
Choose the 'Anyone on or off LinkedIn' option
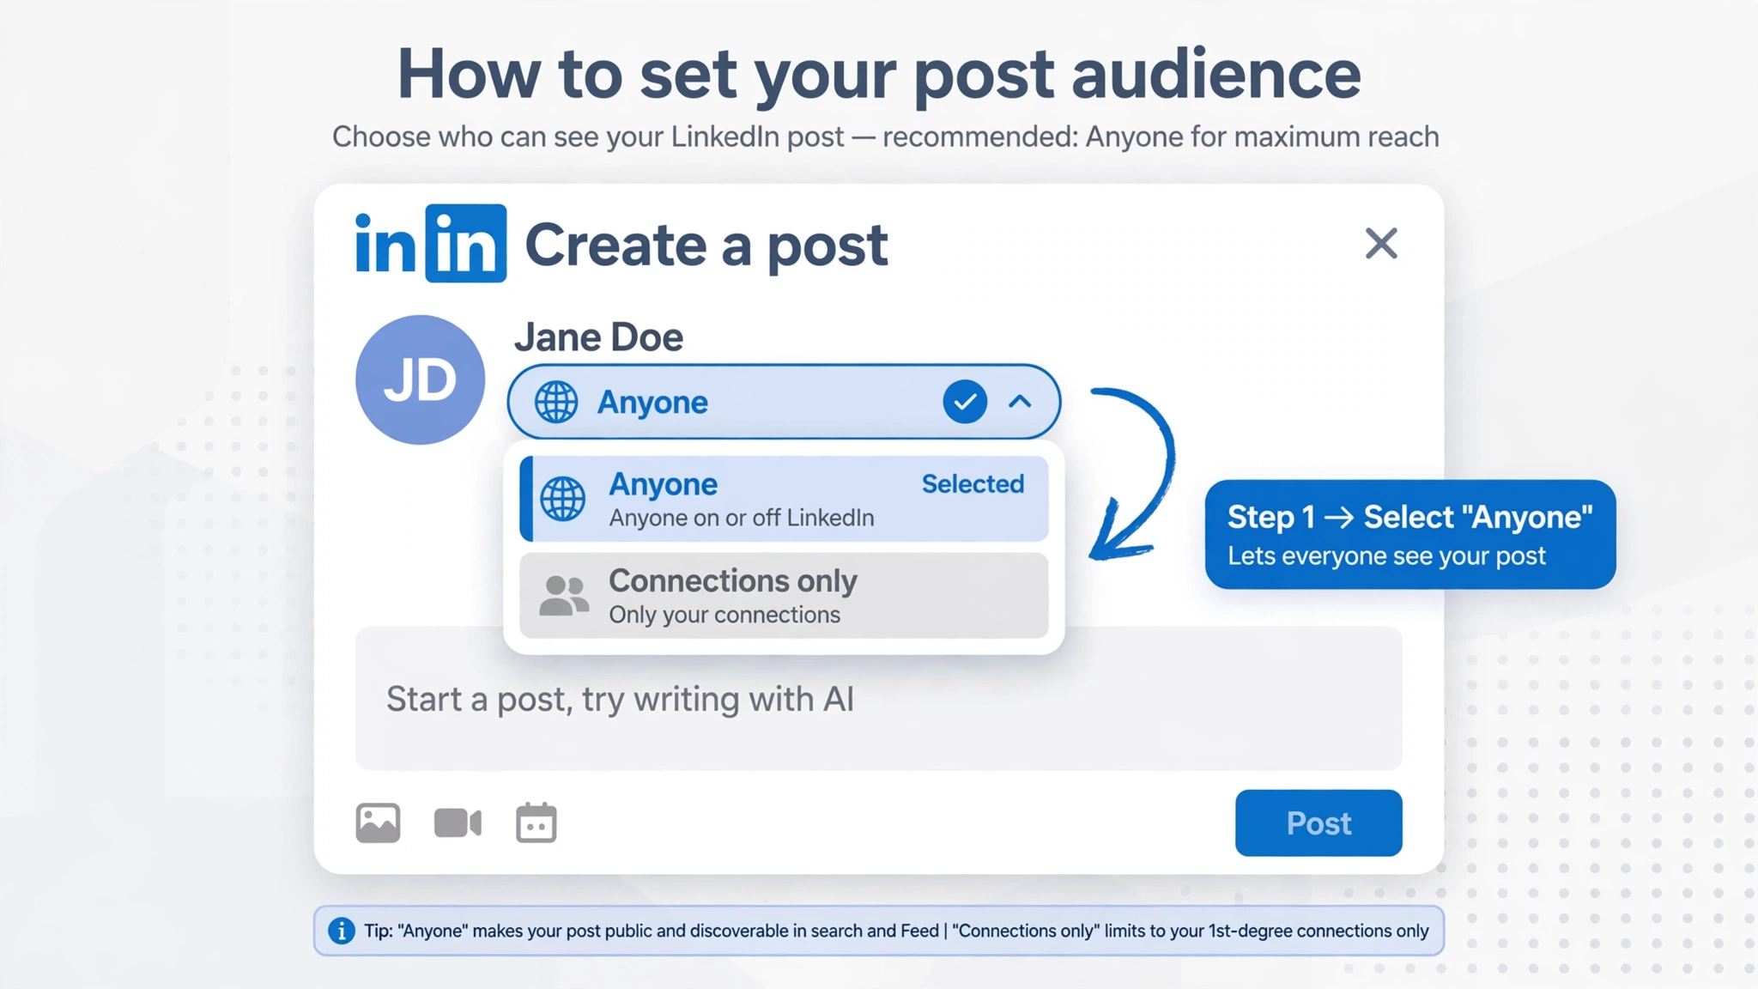pyautogui.click(x=784, y=499)
